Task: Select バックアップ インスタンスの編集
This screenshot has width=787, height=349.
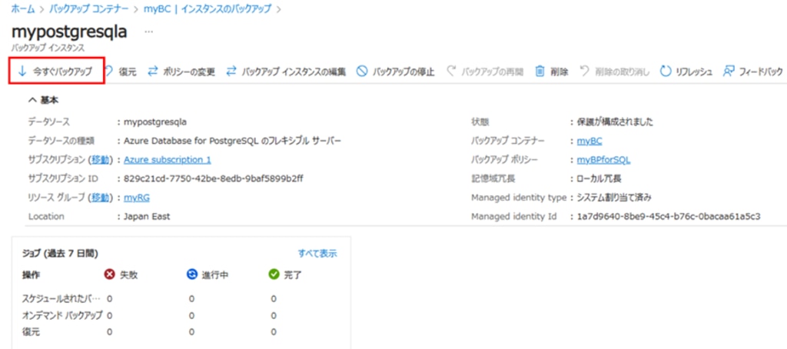Action: [294, 71]
